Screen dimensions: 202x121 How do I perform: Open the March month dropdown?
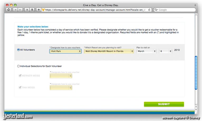(146, 51)
